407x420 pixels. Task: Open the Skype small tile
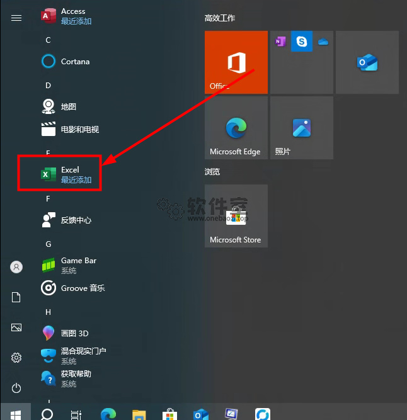tap(301, 42)
